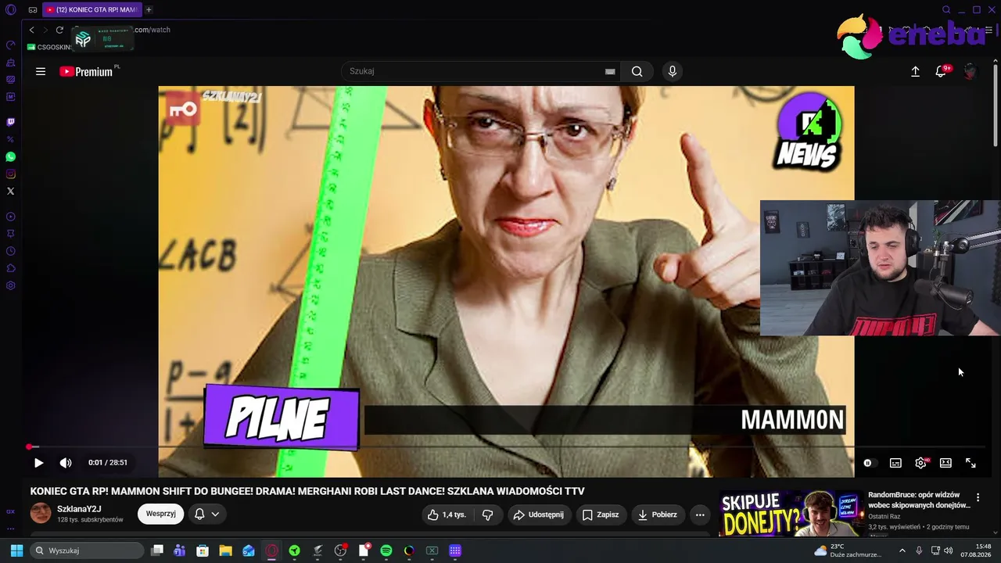Open a new browser tab
1001x563 pixels.
pos(149,10)
